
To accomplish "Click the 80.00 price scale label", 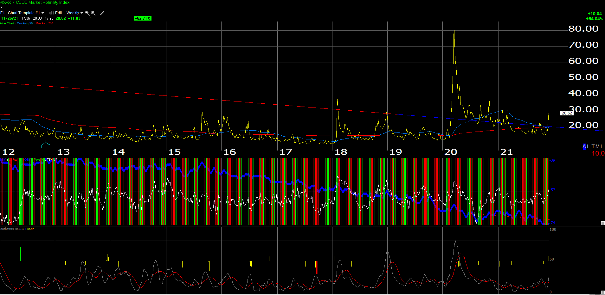I will tap(583, 29).
